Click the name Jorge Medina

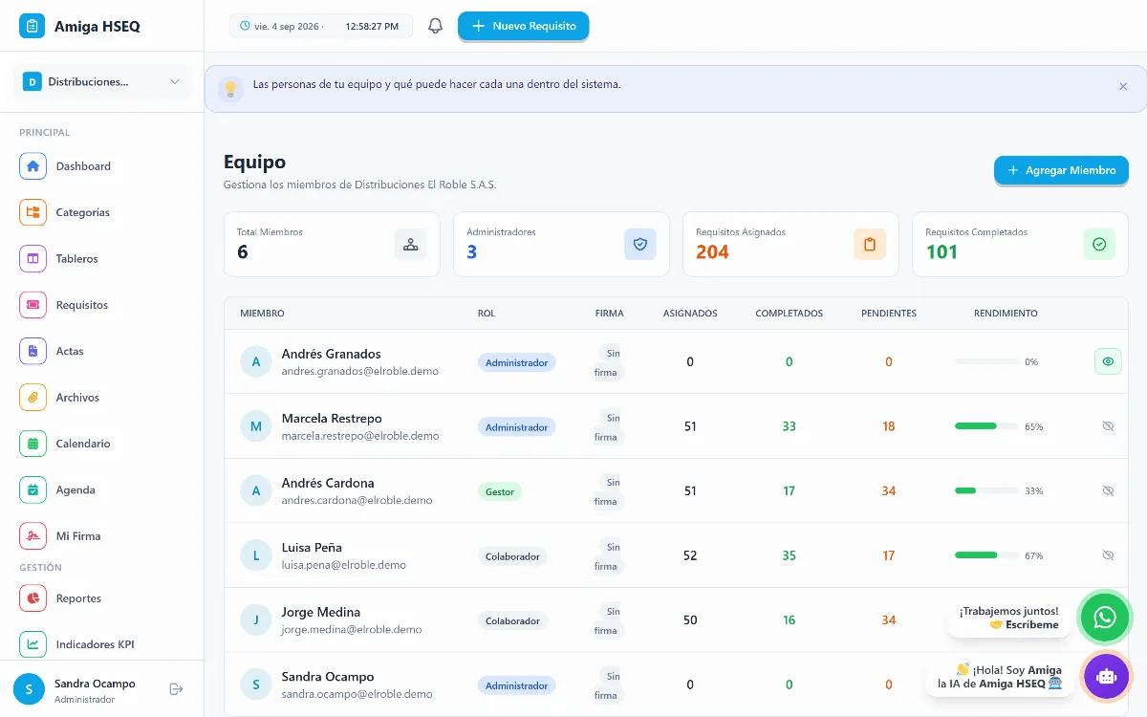coord(321,612)
